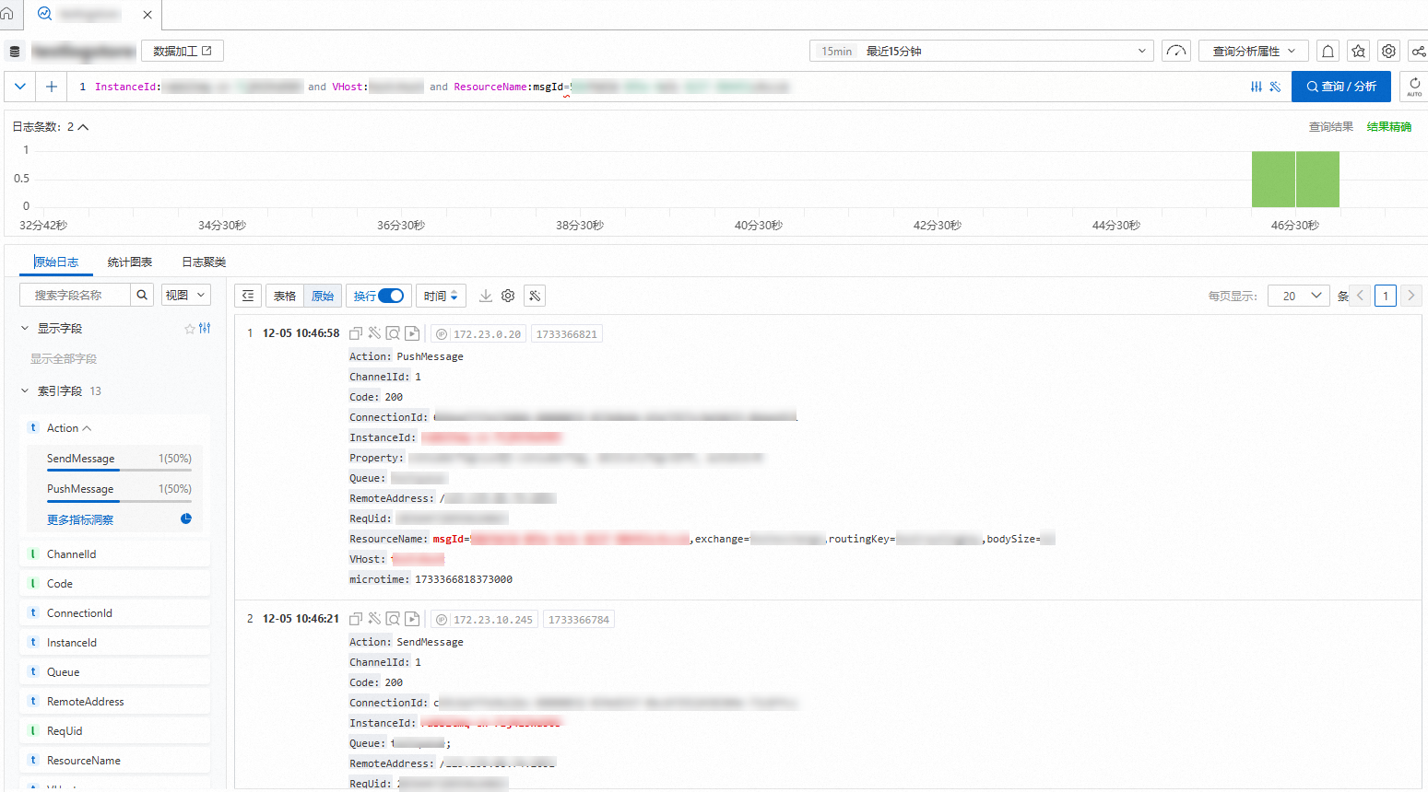
Task: Switch to 表格 table view
Action: (x=285, y=296)
